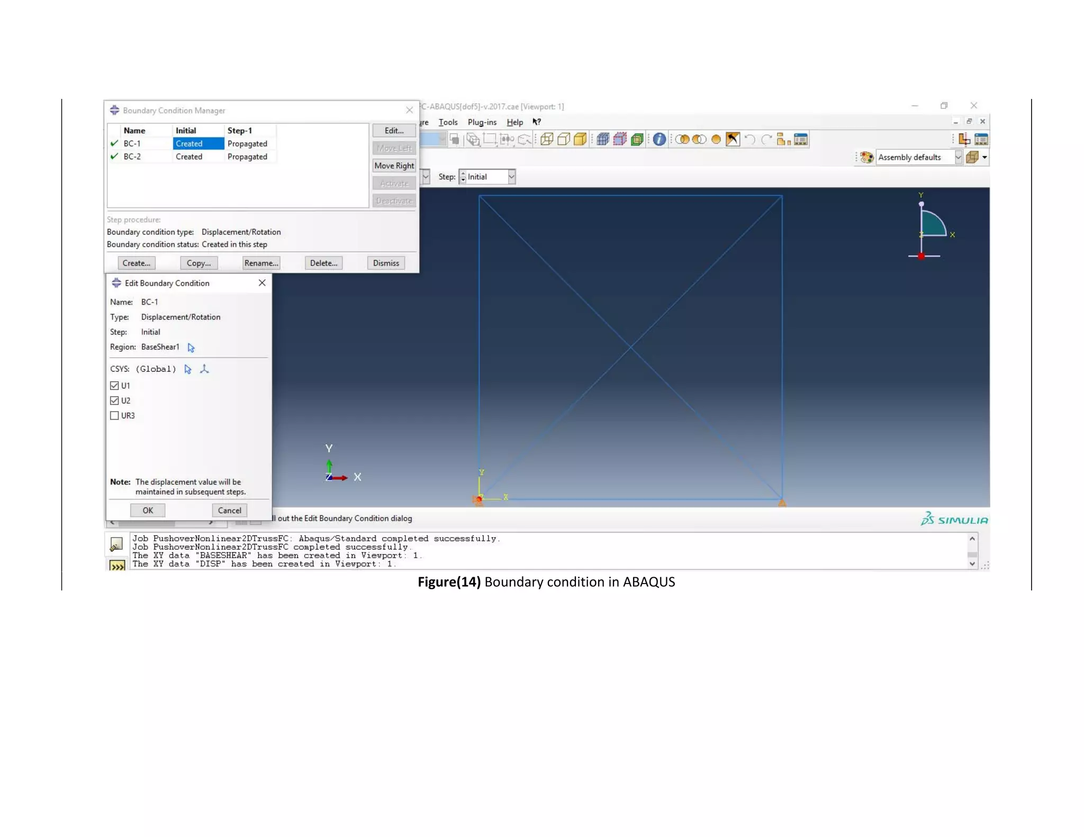Viewport: 1084px width, 837px height.
Task: Enable the UR3 checkbox
Action: [x=114, y=415]
